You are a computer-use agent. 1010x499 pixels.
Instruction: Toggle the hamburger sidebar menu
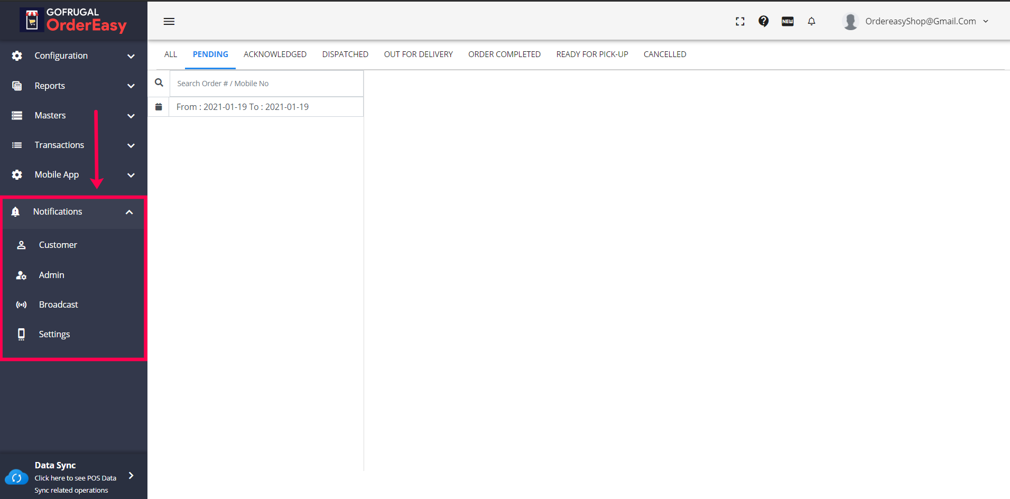pos(169,21)
